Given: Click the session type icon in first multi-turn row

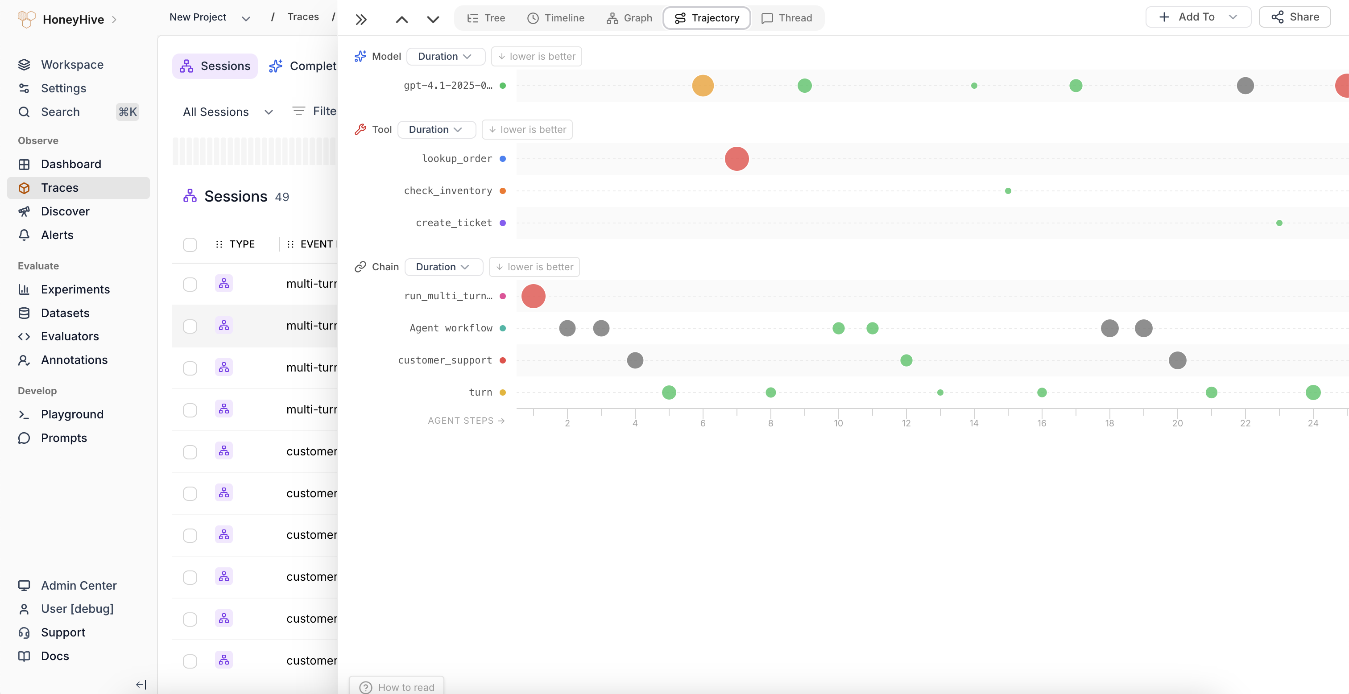Looking at the screenshot, I should (224, 283).
